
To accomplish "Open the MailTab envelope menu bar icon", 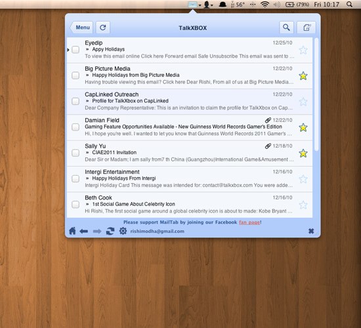I will point(192,5).
